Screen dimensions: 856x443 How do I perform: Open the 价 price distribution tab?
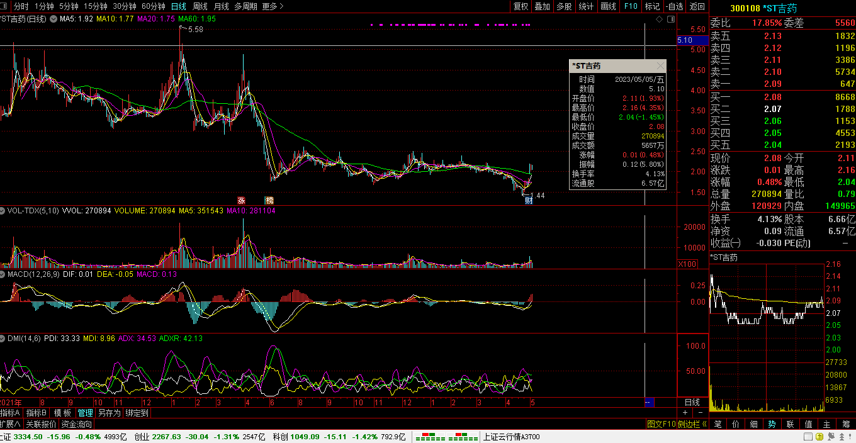(x=736, y=424)
